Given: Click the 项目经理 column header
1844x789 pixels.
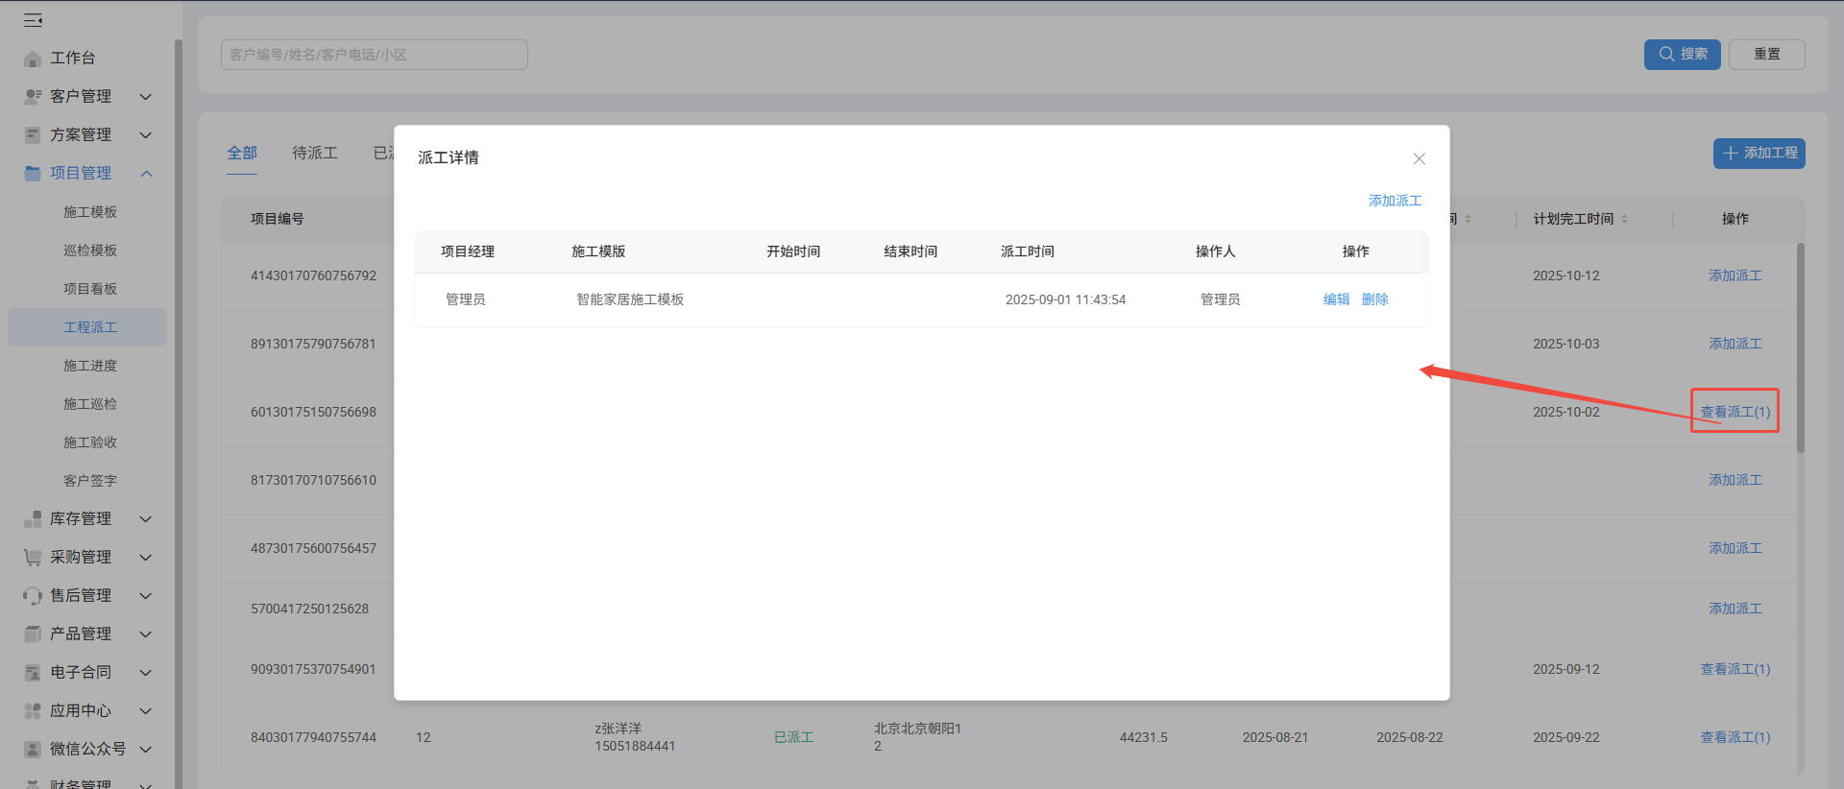Looking at the screenshot, I should (x=468, y=251).
